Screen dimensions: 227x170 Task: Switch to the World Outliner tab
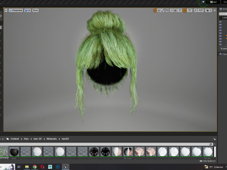point(223,9)
